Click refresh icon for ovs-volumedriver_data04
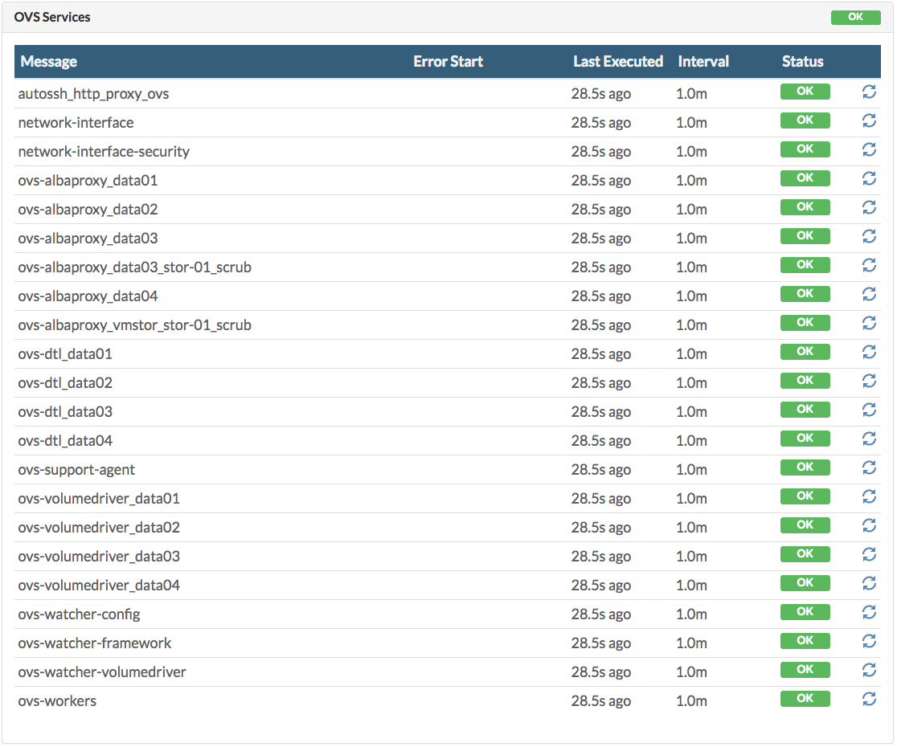Screen dimensions: 897x747 (x=868, y=583)
